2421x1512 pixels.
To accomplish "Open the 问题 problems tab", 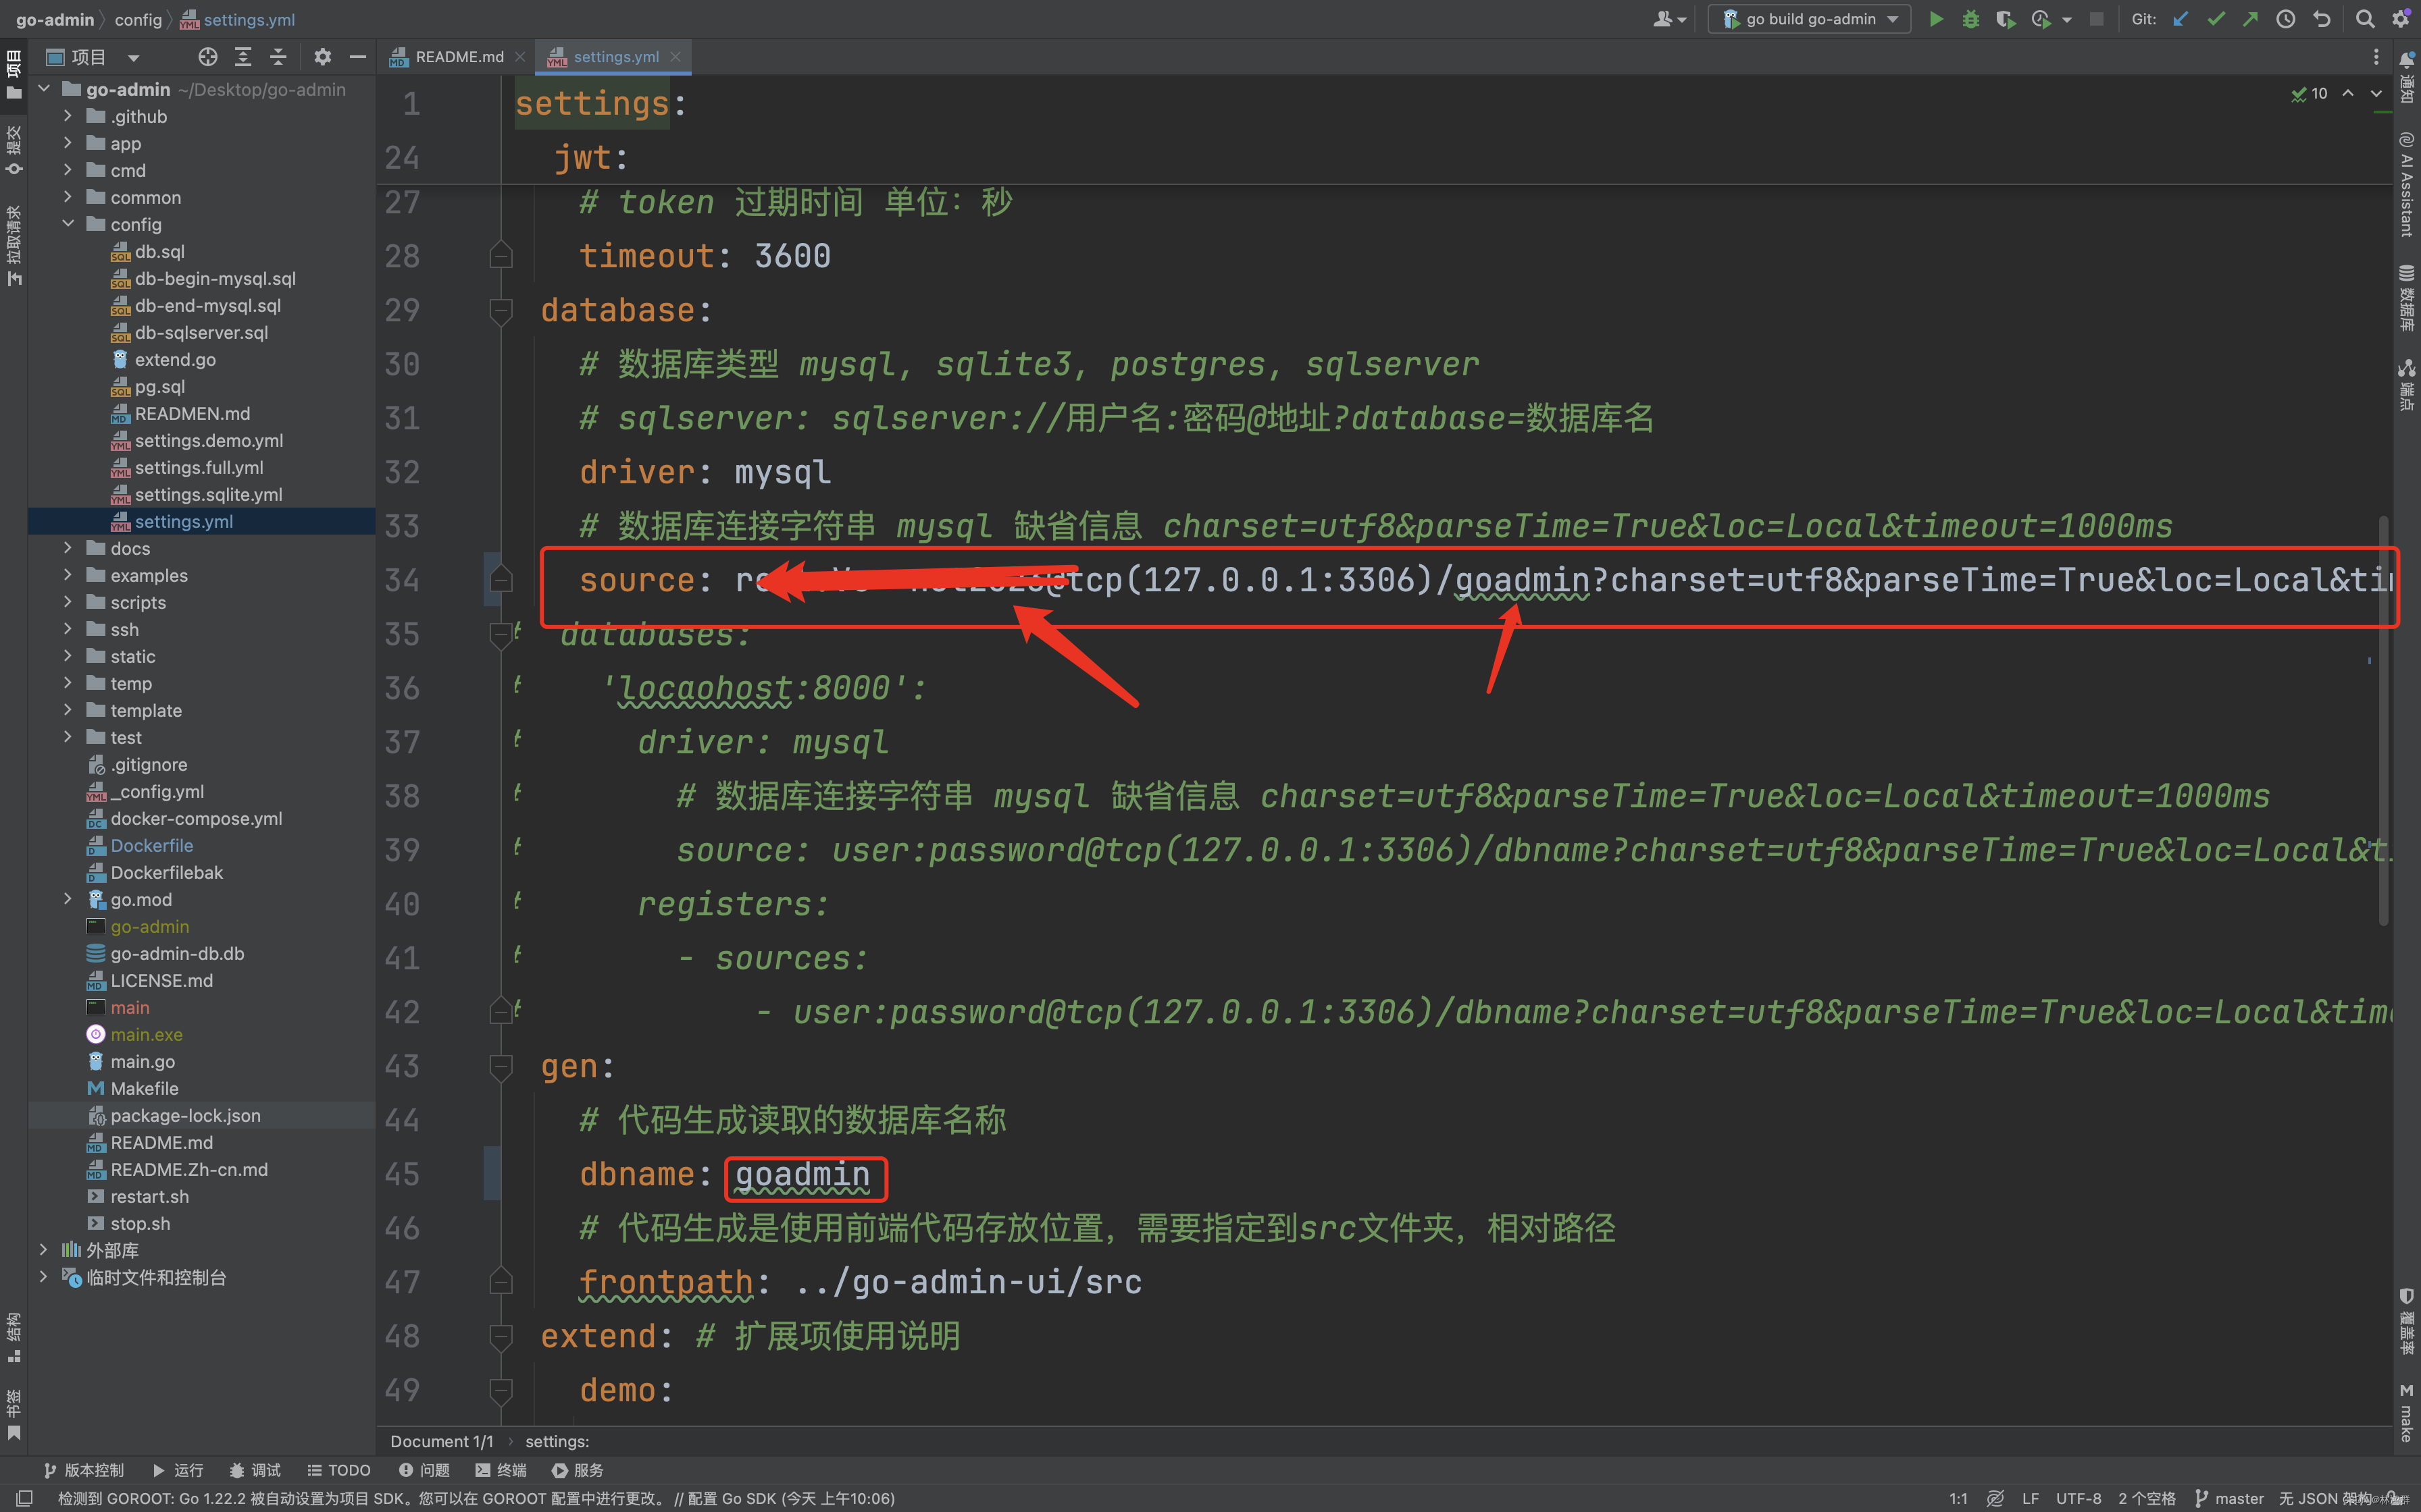I will (x=424, y=1470).
